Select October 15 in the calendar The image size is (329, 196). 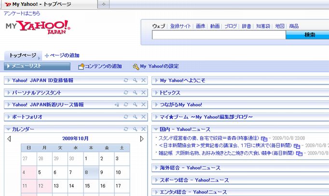point(91,186)
